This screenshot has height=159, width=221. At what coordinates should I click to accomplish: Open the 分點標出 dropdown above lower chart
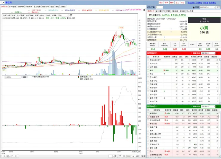(13, 77)
